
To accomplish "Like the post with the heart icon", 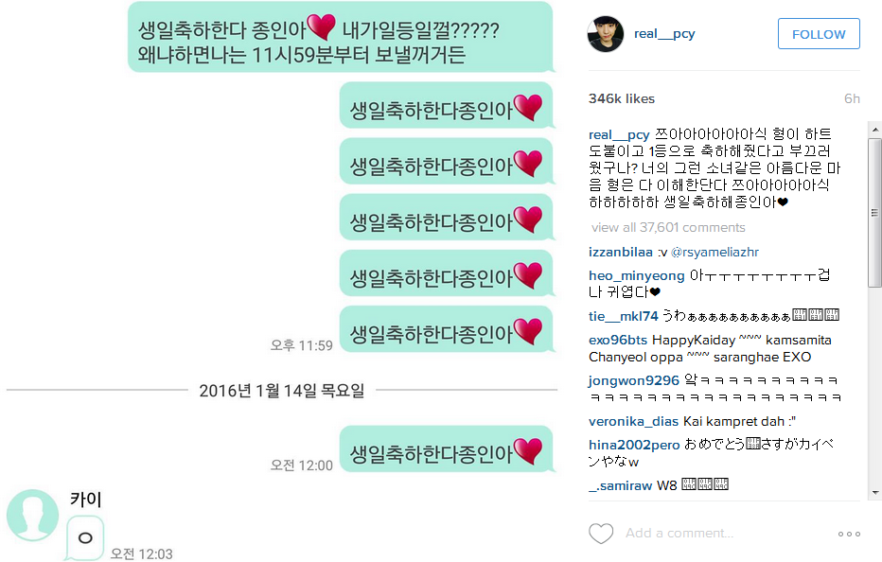I will tap(601, 534).
